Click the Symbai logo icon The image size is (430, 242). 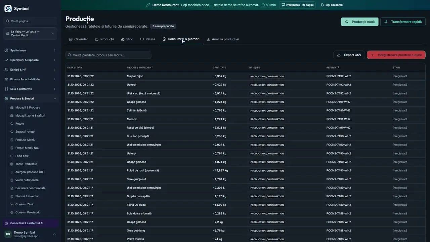(x=8, y=8)
